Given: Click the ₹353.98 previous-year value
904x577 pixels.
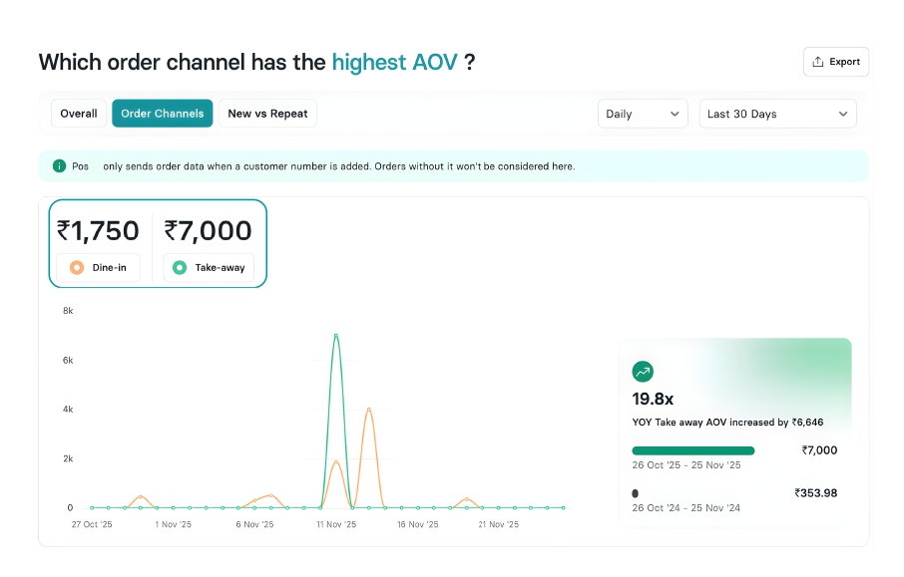Looking at the screenshot, I should 815,493.
